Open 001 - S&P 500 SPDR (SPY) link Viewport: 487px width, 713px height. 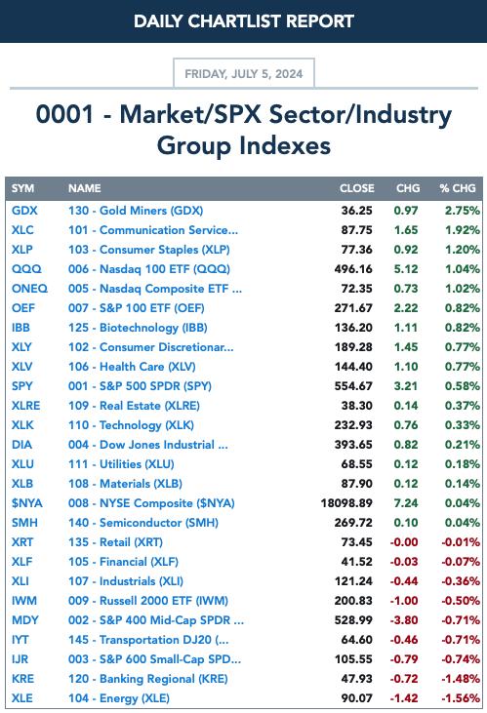pos(140,386)
